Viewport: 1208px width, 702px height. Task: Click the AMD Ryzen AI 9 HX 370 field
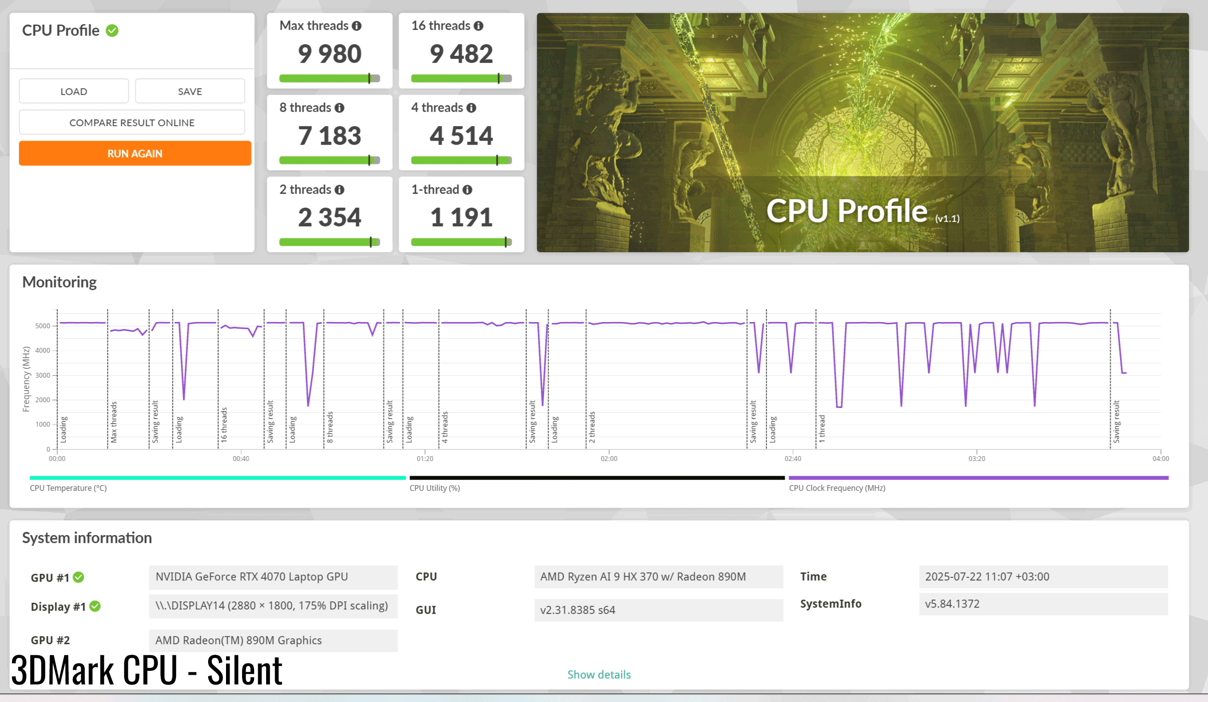[659, 576]
